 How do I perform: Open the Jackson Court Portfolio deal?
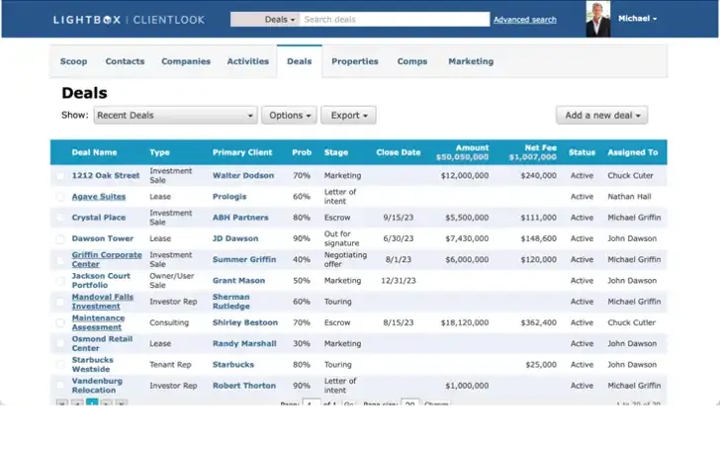[x=101, y=281]
